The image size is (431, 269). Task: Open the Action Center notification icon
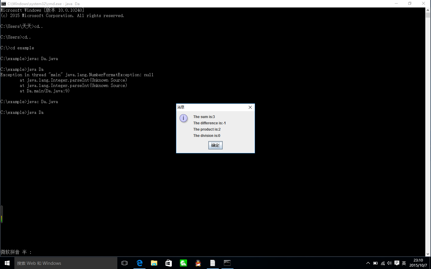[x=397, y=263]
